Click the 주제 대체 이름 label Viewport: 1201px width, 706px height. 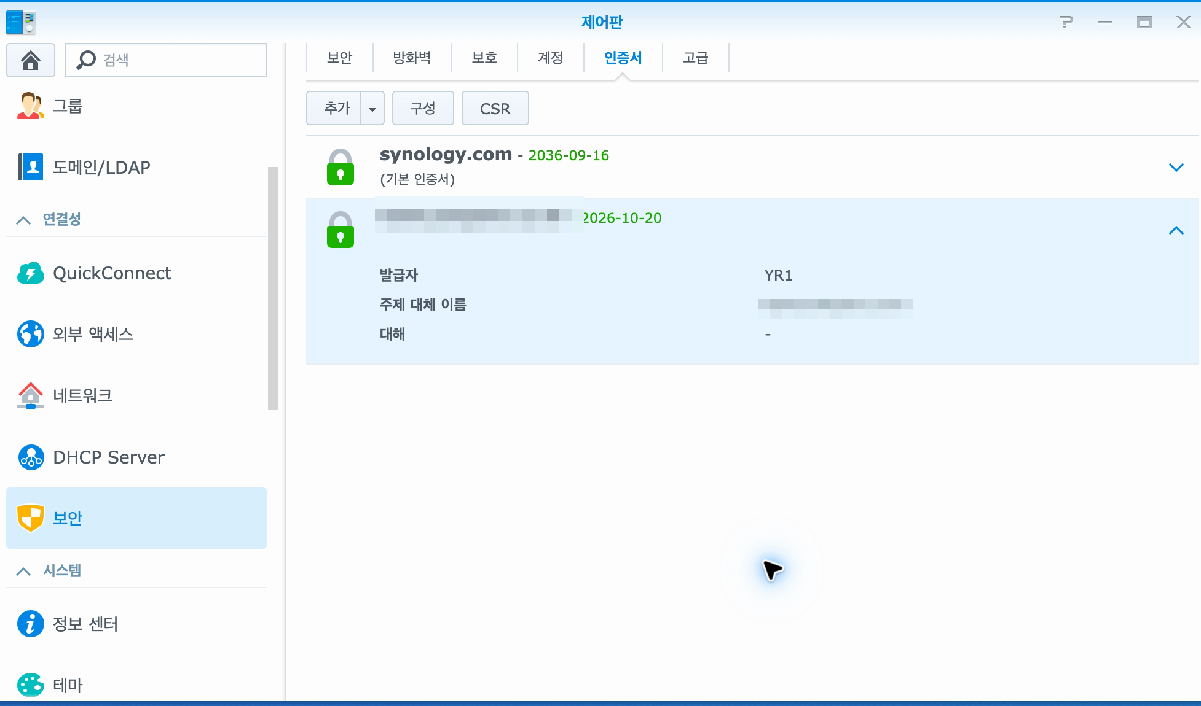[x=423, y=305]
